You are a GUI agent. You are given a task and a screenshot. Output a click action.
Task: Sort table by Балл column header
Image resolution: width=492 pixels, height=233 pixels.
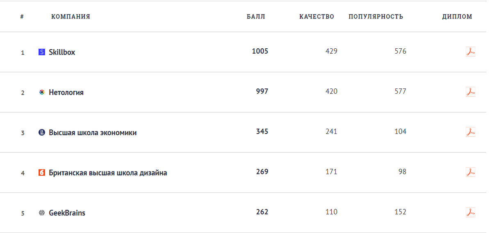[256, 17]
